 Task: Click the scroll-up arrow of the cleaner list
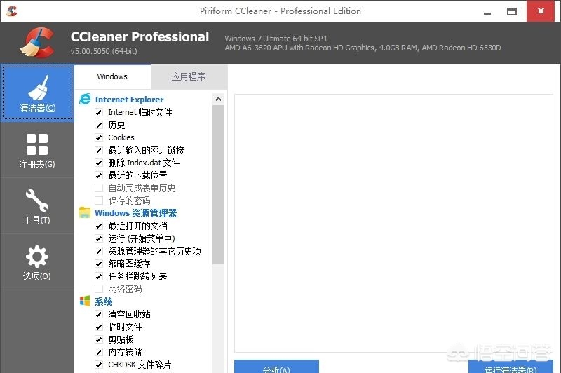tap(218, 99)
